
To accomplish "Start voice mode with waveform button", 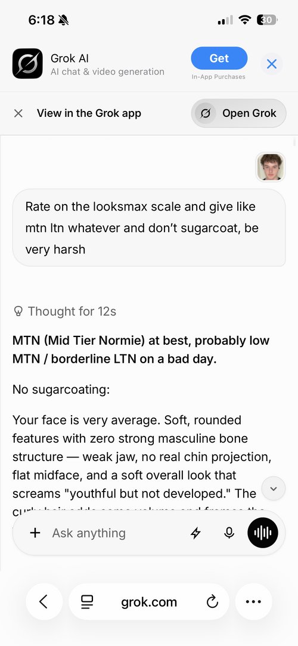I will (x=263, y=533).
